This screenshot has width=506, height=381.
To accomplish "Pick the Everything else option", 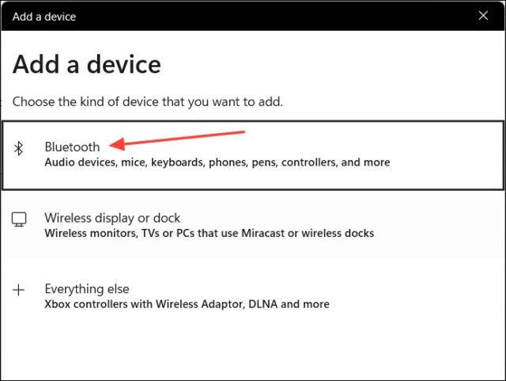I will click(253, 296).
